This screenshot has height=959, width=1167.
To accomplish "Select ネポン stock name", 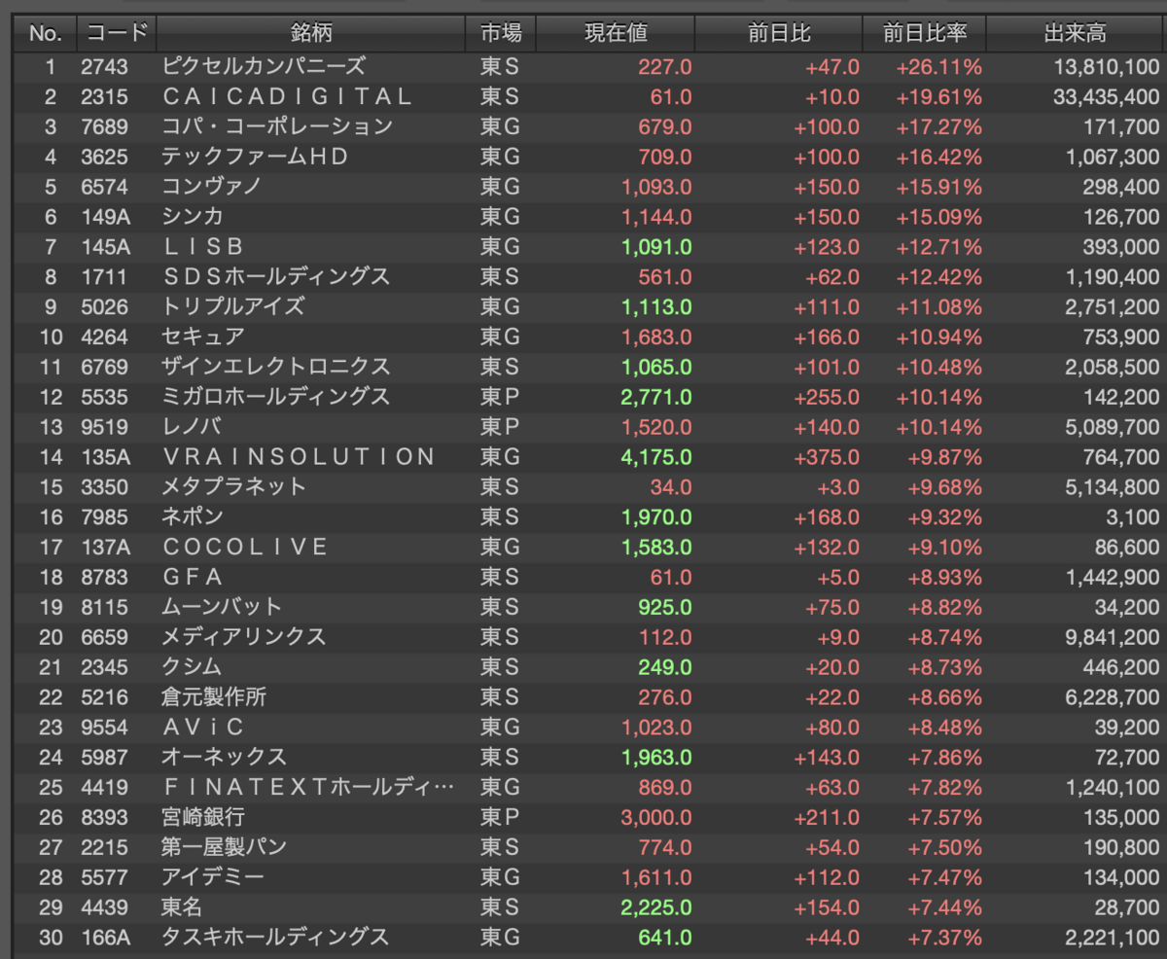I will [193, 516].
